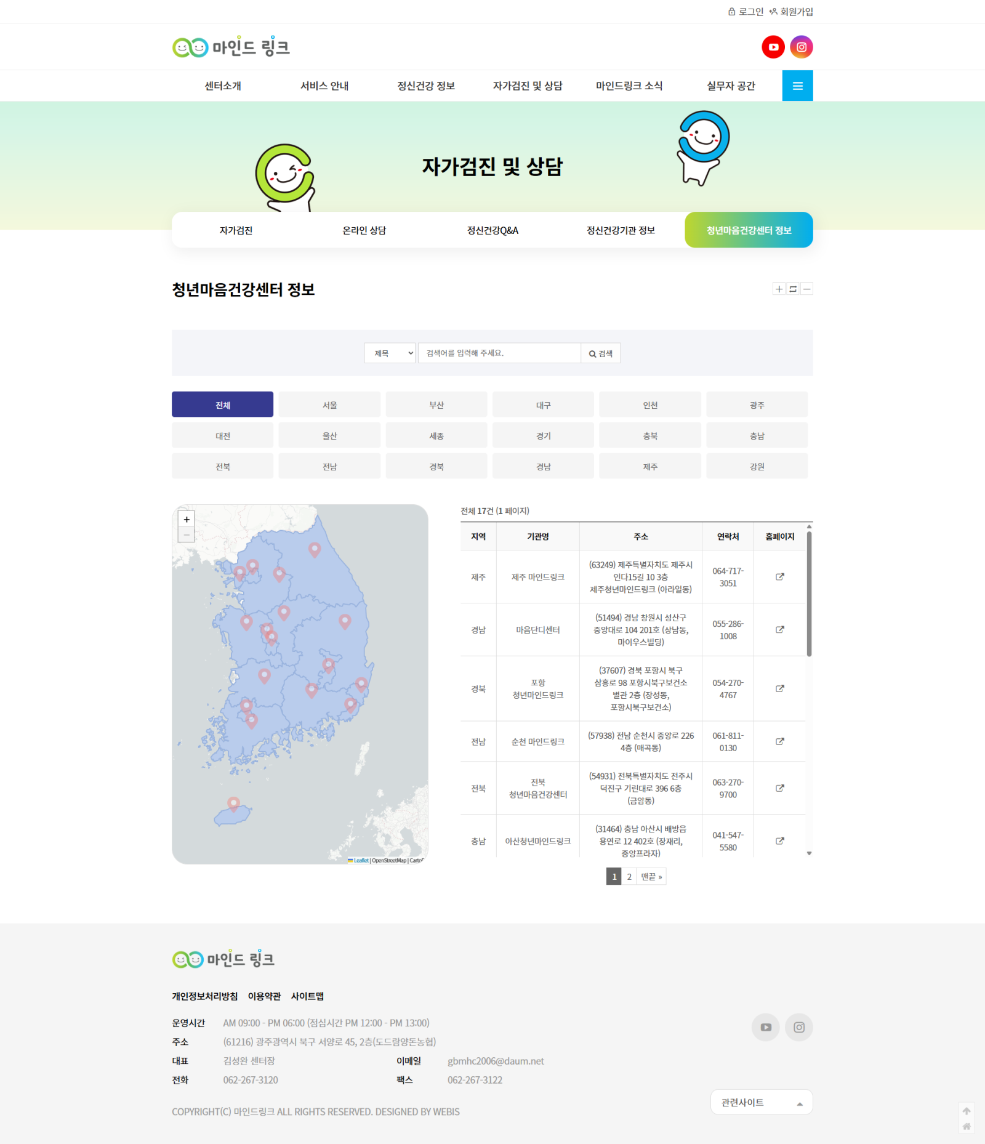Open the Instagram icon in header
The width and height of the screenshot is (985, 1144).
[801, 47]
